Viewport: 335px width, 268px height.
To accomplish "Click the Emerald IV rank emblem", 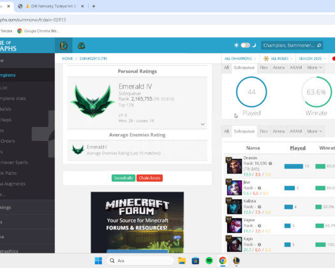I will [x=93, y=101].
